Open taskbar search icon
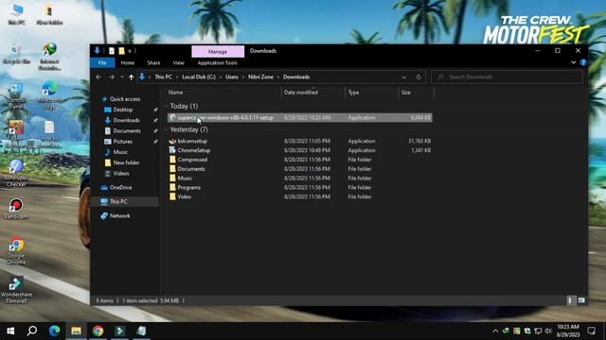606x340 pixels. [x=32, y=331]
